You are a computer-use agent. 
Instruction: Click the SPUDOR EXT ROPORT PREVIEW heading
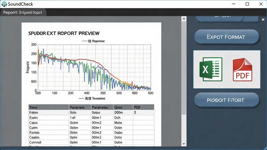[x=64, y=33]
